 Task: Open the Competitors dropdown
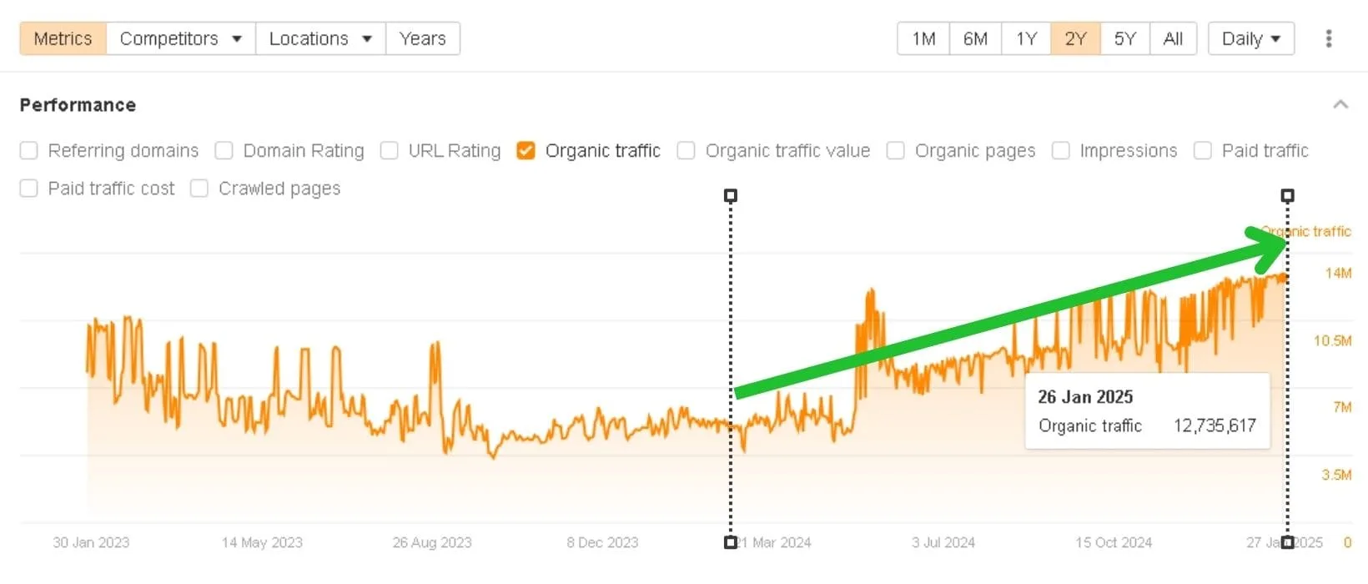point(180,38)
